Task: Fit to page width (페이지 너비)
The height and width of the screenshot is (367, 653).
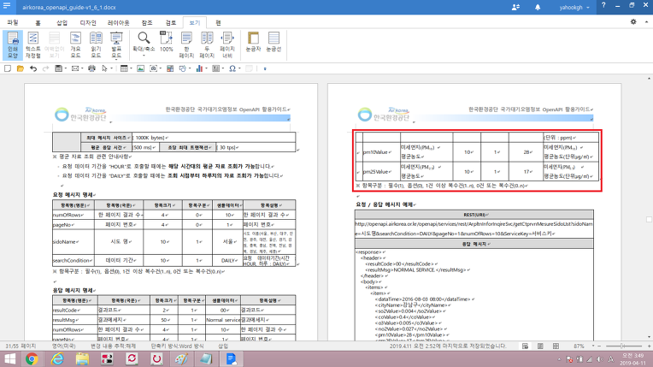Action: tap(227, 44)
